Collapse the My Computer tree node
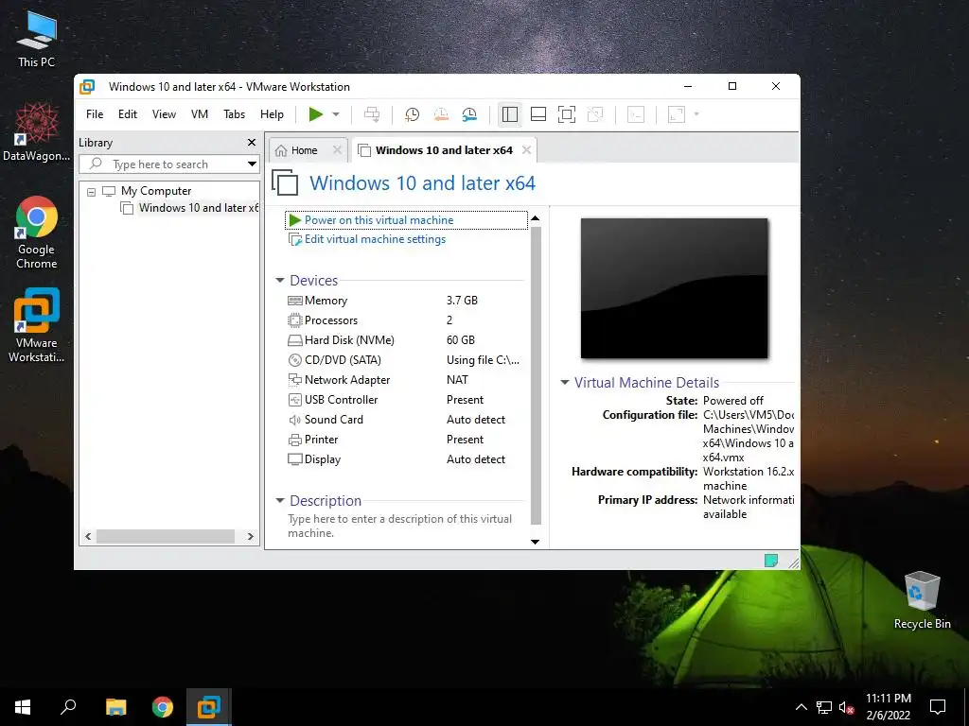This screenshot has height=726, width=969. click(92, 192)
